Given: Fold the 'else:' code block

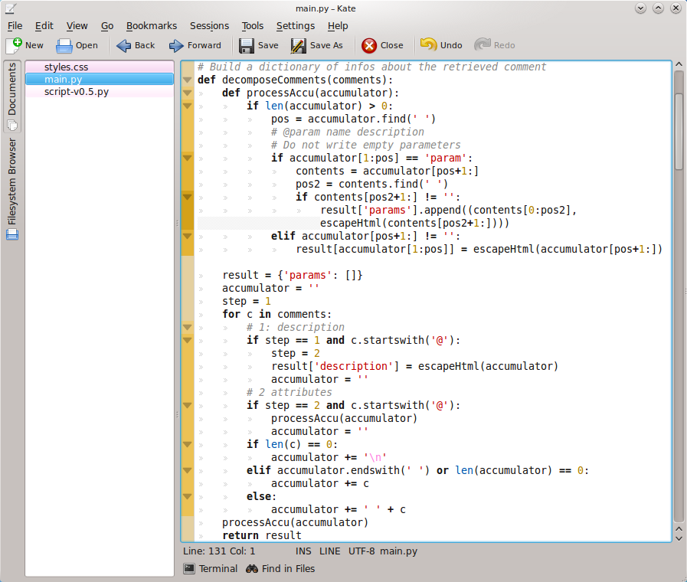Looking at the screenshot, I should 187,496.
